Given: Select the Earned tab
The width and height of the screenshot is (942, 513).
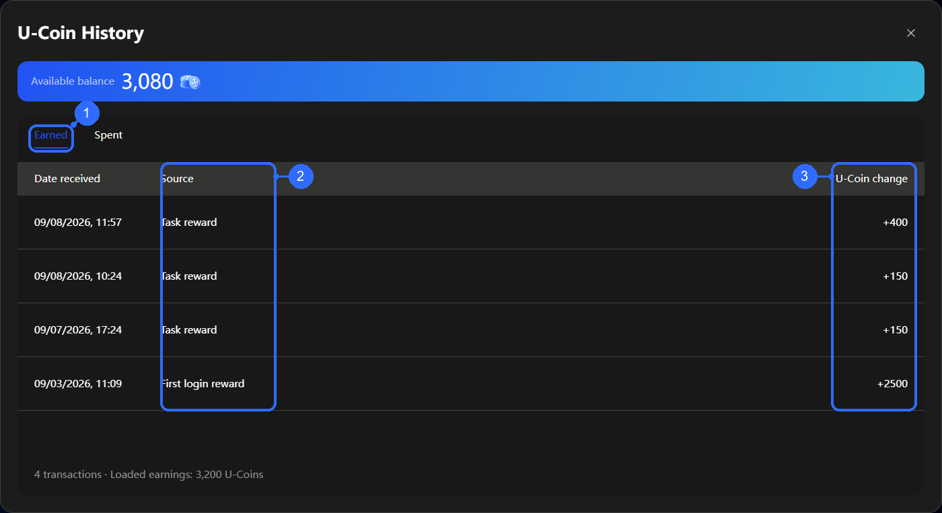Looking at the screenshot, I should point(51,135).
